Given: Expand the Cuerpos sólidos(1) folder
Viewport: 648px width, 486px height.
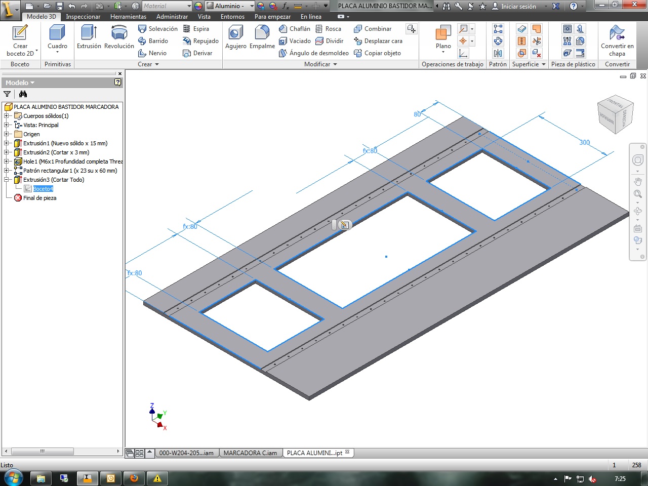Looking at the screenshot, I should click(7, 116).
